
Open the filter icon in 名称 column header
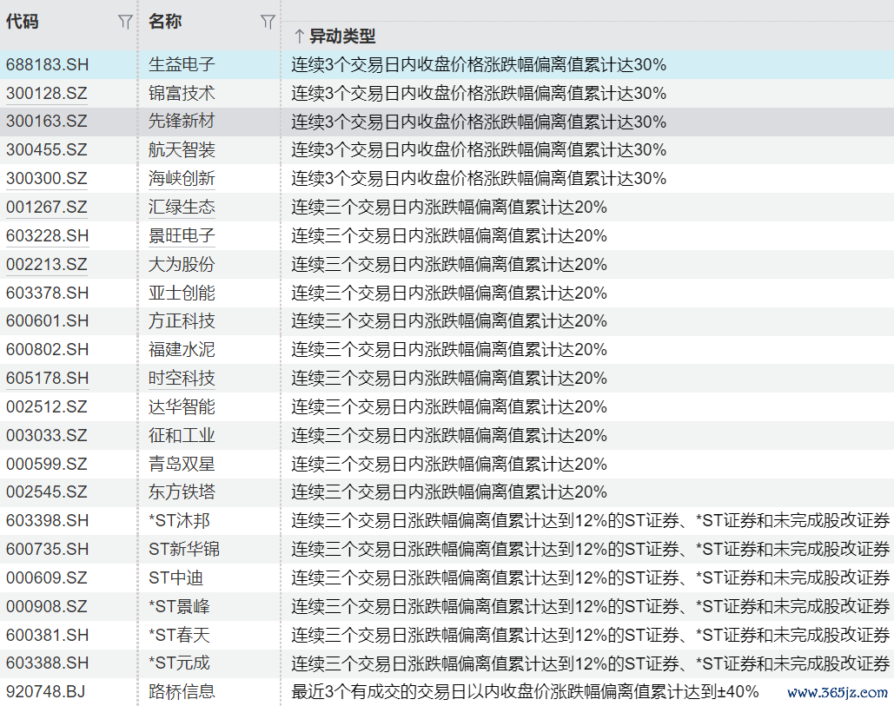pos(268,23)
